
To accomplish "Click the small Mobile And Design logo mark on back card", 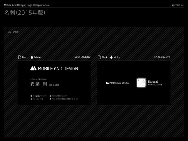I will pos(107,83).
